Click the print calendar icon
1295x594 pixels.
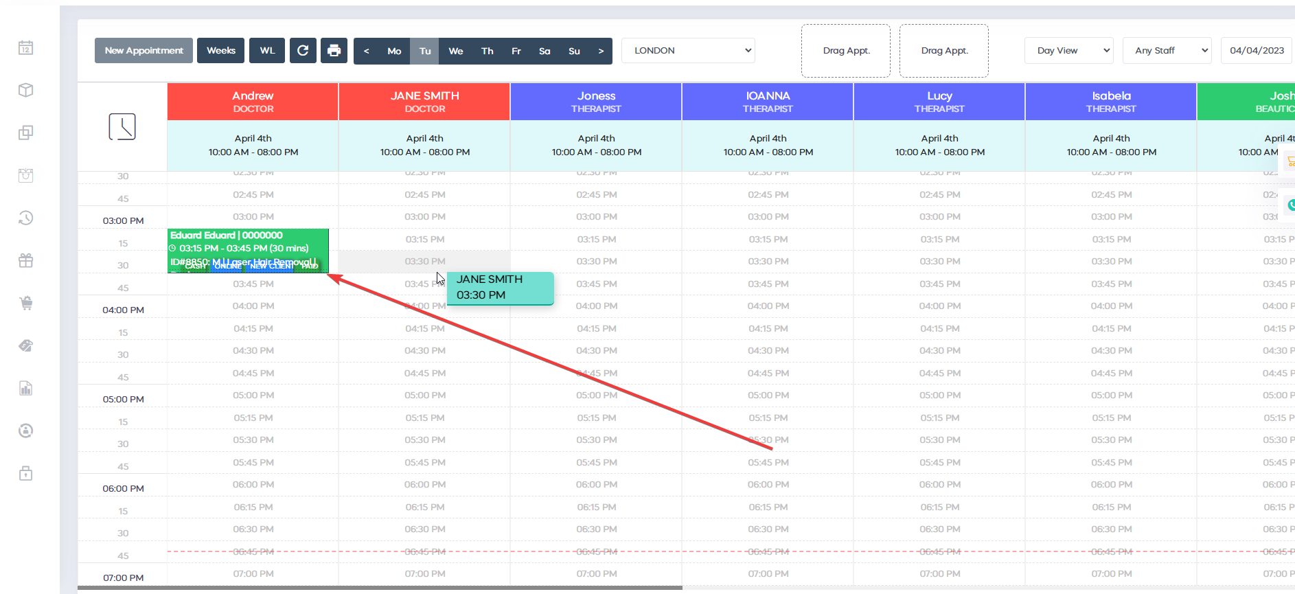point(334,50)
